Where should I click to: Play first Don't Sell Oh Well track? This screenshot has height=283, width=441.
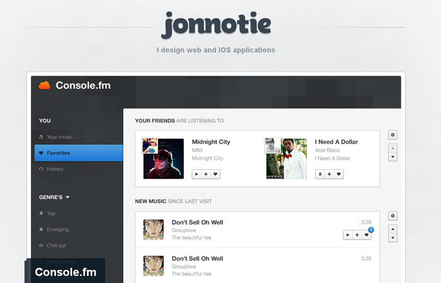point(348,235)
